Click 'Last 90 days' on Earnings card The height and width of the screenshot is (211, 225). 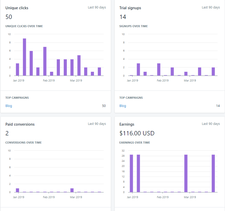coord(211,124)
